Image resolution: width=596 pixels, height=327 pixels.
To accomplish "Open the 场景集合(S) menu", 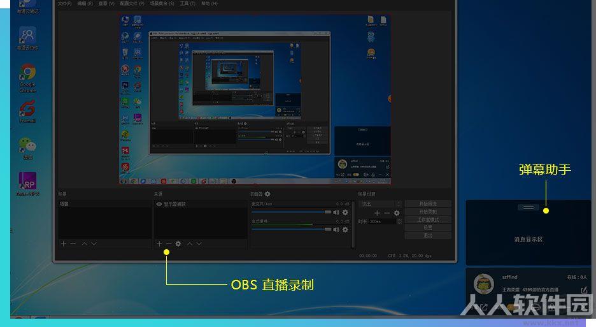I will click(162, 3).
